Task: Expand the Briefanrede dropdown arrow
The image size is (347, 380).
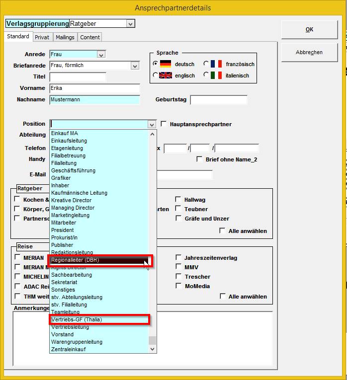Action: (x=135, y=66)
